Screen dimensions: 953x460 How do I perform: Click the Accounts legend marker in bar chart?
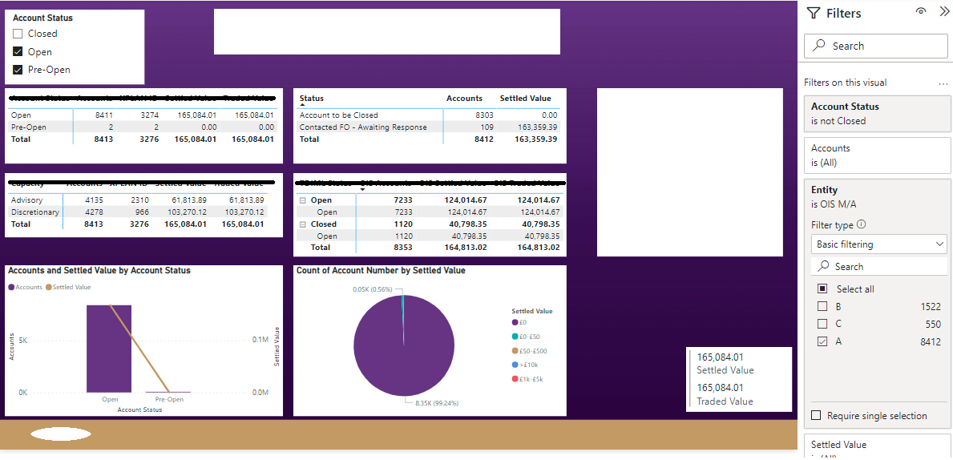point(11,287)
